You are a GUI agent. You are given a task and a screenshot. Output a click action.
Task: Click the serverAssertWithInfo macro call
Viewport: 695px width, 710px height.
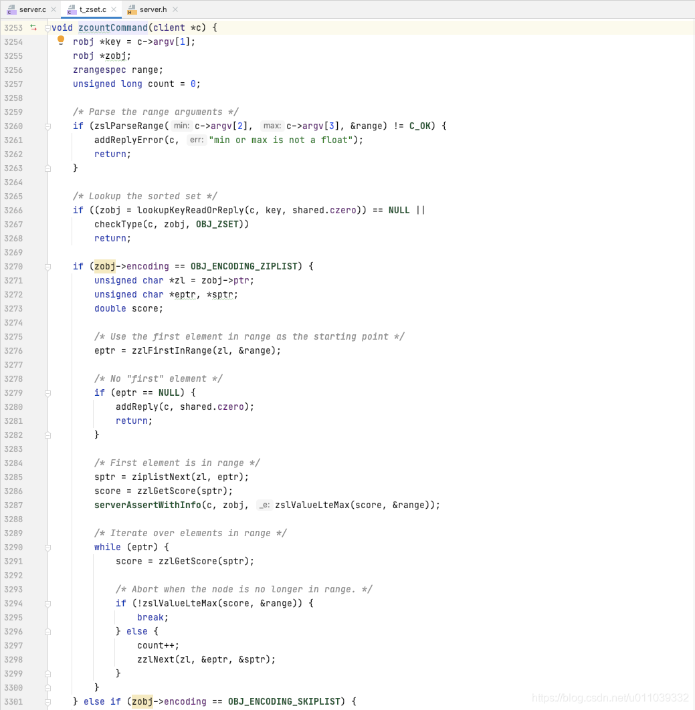click(148, 505)
